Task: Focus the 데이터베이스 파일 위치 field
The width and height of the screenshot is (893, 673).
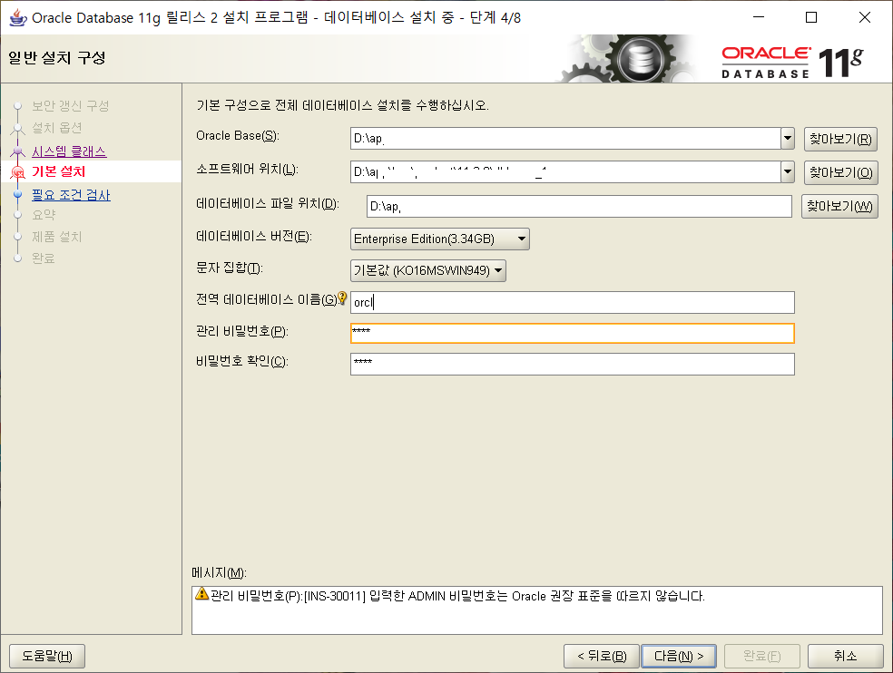Action: pos(579,206)
